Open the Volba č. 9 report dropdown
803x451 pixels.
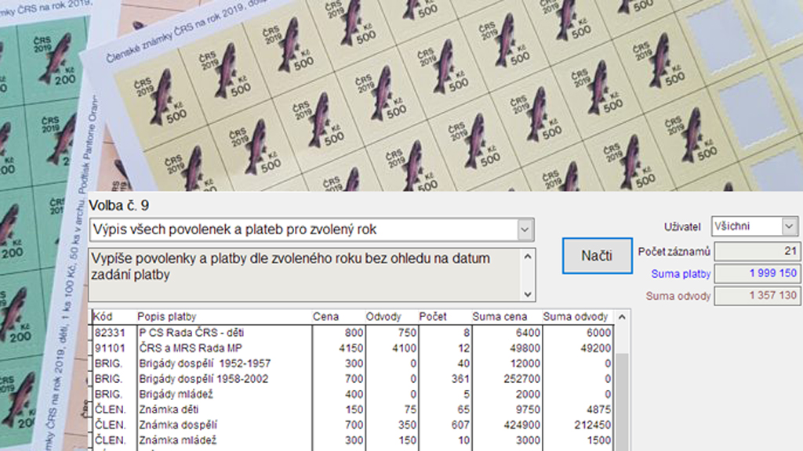(x=525, y=229)
